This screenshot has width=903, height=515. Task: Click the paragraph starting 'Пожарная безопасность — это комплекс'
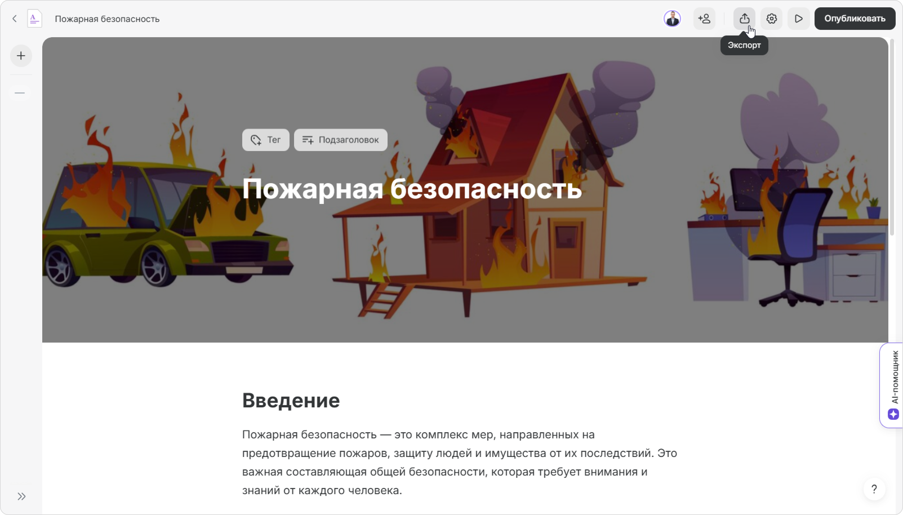pyautogui.click(x=459, y=462)
